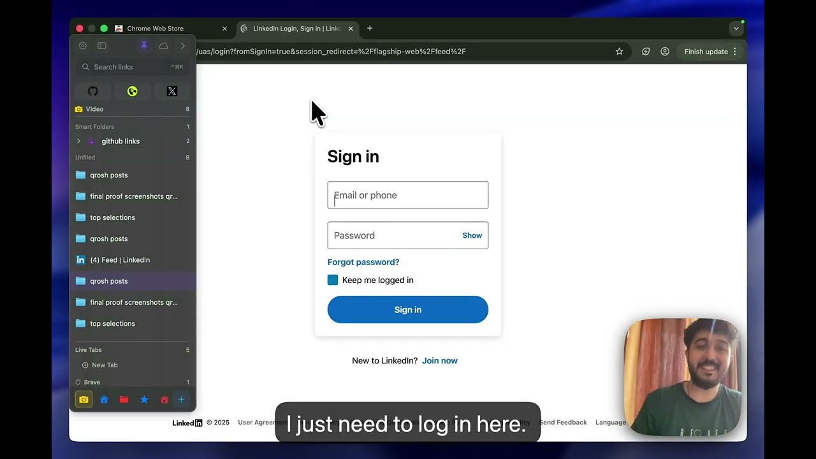816x459 pixels.
Task: Open top selections folder just above Live Tabs
Action: [132, 323]
